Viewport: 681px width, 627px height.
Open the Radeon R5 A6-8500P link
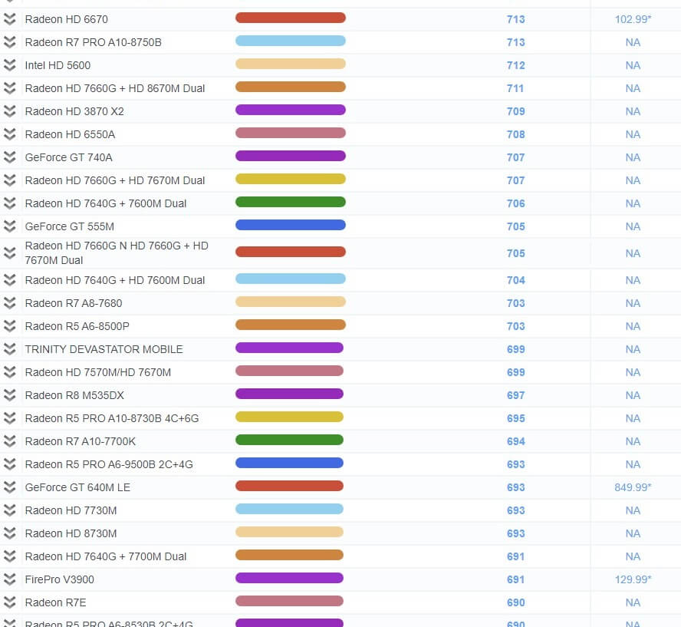click(77, 326)
